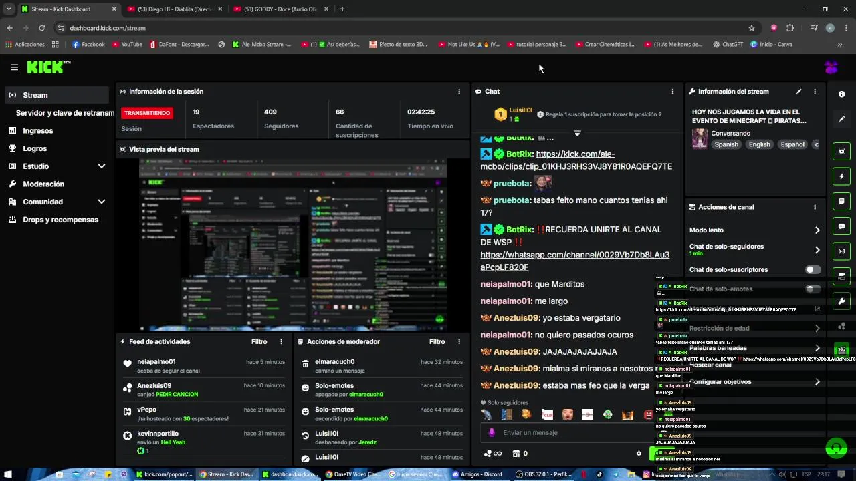The width and height of the screenshot is (856, 481).
Task: Open the activity feed Filtro dropdown
Action: tap(259, 342)
